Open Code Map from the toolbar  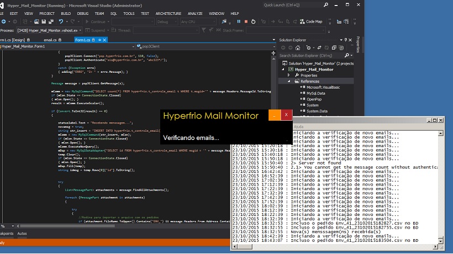point(311,21)
